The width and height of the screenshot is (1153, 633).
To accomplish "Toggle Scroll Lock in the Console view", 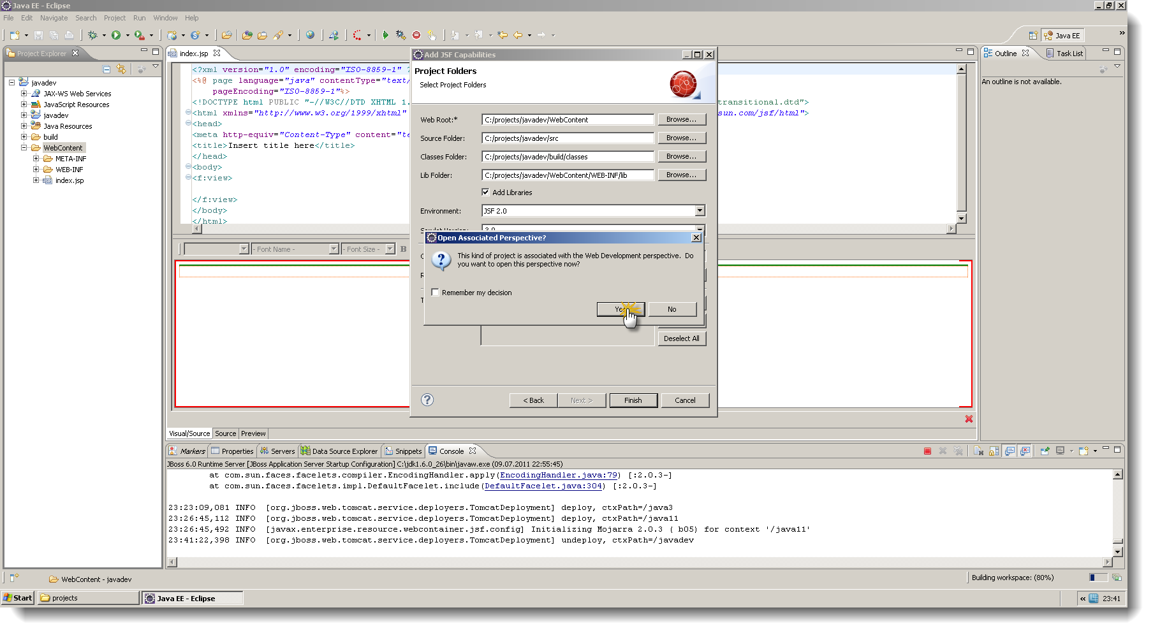I will [x=994, y=451].
